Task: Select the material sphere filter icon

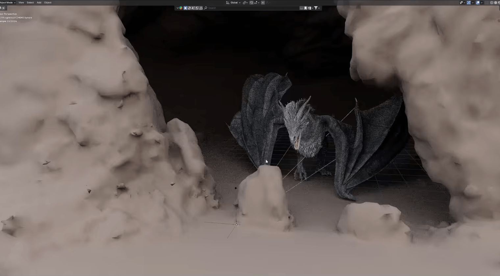Action: [x=189, y=8]
